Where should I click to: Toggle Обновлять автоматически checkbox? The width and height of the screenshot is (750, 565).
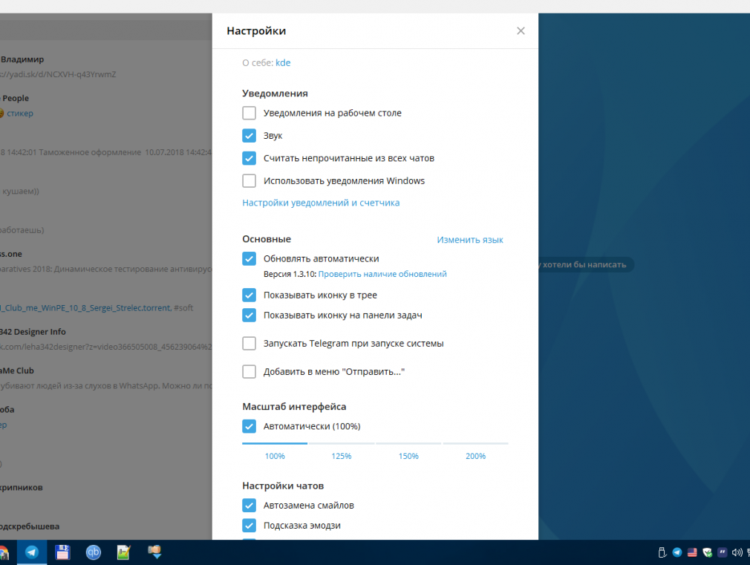coord(250,258)
